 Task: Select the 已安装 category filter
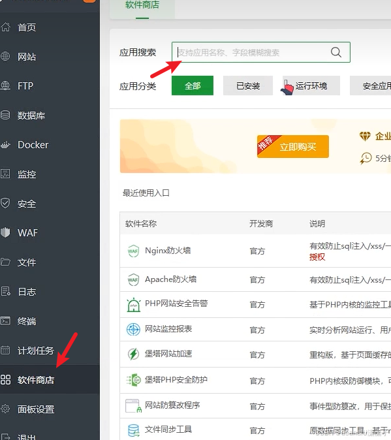pyautogui.click(x=248, y=86)
